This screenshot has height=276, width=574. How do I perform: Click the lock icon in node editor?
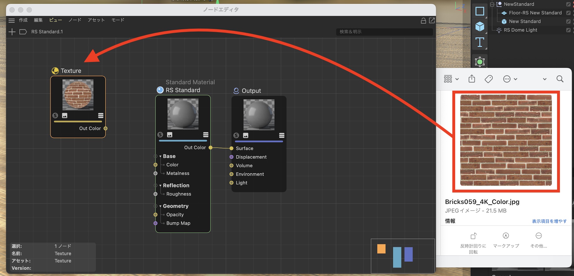423,20
